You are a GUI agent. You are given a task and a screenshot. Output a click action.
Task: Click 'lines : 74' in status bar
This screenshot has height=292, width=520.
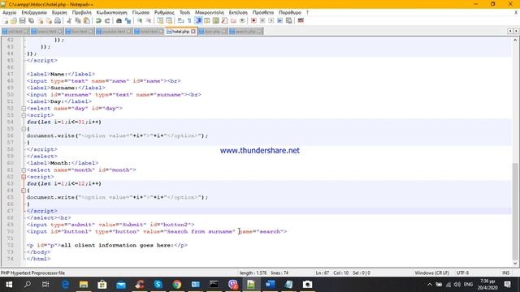click(279, 273)
